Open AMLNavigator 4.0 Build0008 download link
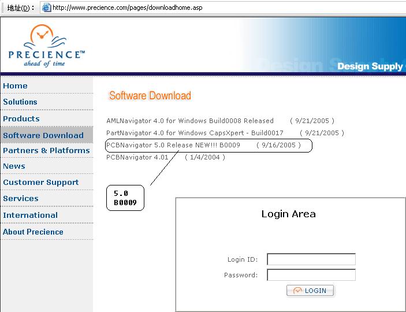Image resolution: width=406 pixels, height=312 pixels. (190, 121)
